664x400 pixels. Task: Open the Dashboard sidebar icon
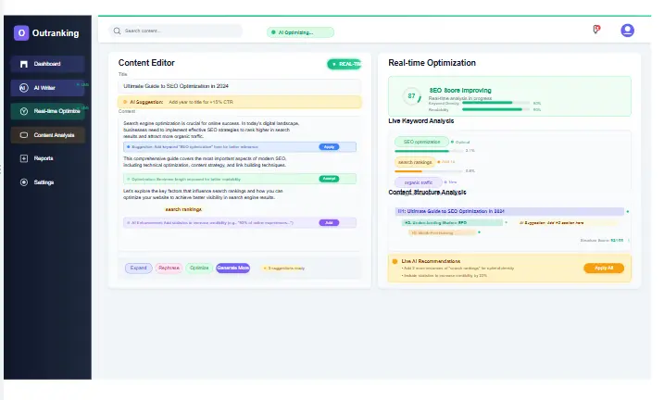coord(24,64)
